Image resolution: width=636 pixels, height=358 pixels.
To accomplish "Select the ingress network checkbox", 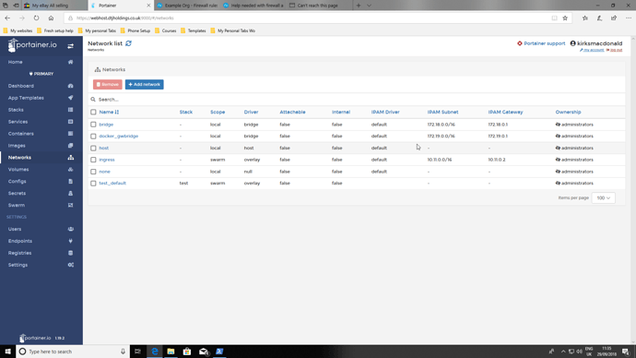I will (93, 160).
